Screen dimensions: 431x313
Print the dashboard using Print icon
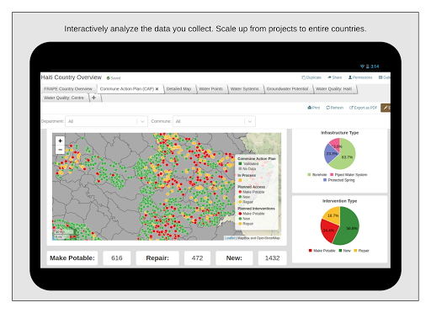[314, 108]
